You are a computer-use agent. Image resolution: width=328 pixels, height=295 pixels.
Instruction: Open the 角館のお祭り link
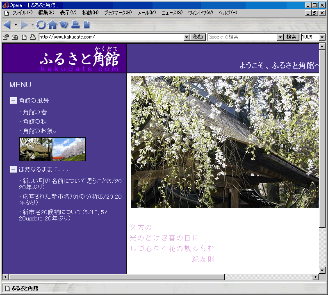(40, 131)
